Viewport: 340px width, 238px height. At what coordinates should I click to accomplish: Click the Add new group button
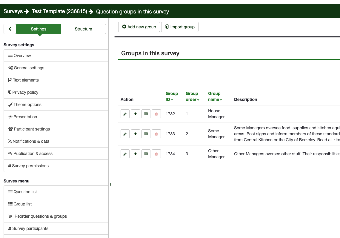pos(139,27)
